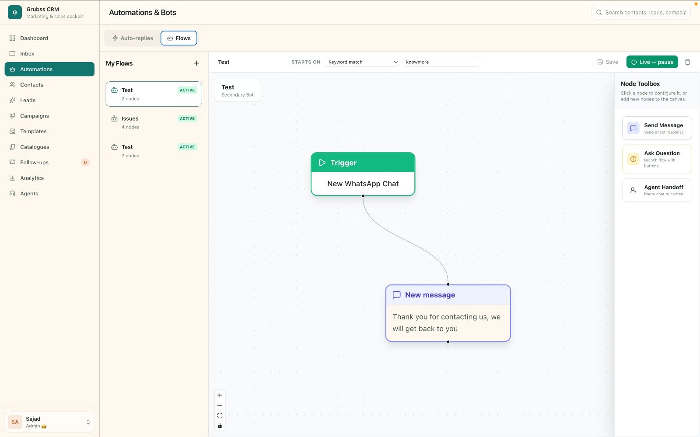This screenshot has height=437, width=700.
Task: Click the knowmore keyword input field
Action: pyautogui.click(x=441, y=62)
